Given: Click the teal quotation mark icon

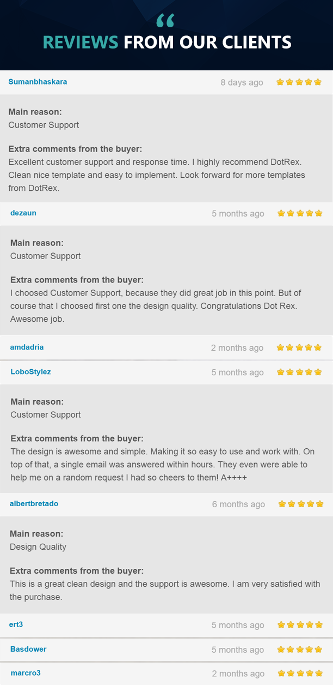Looking at the screenshot, I should [165, 21].
